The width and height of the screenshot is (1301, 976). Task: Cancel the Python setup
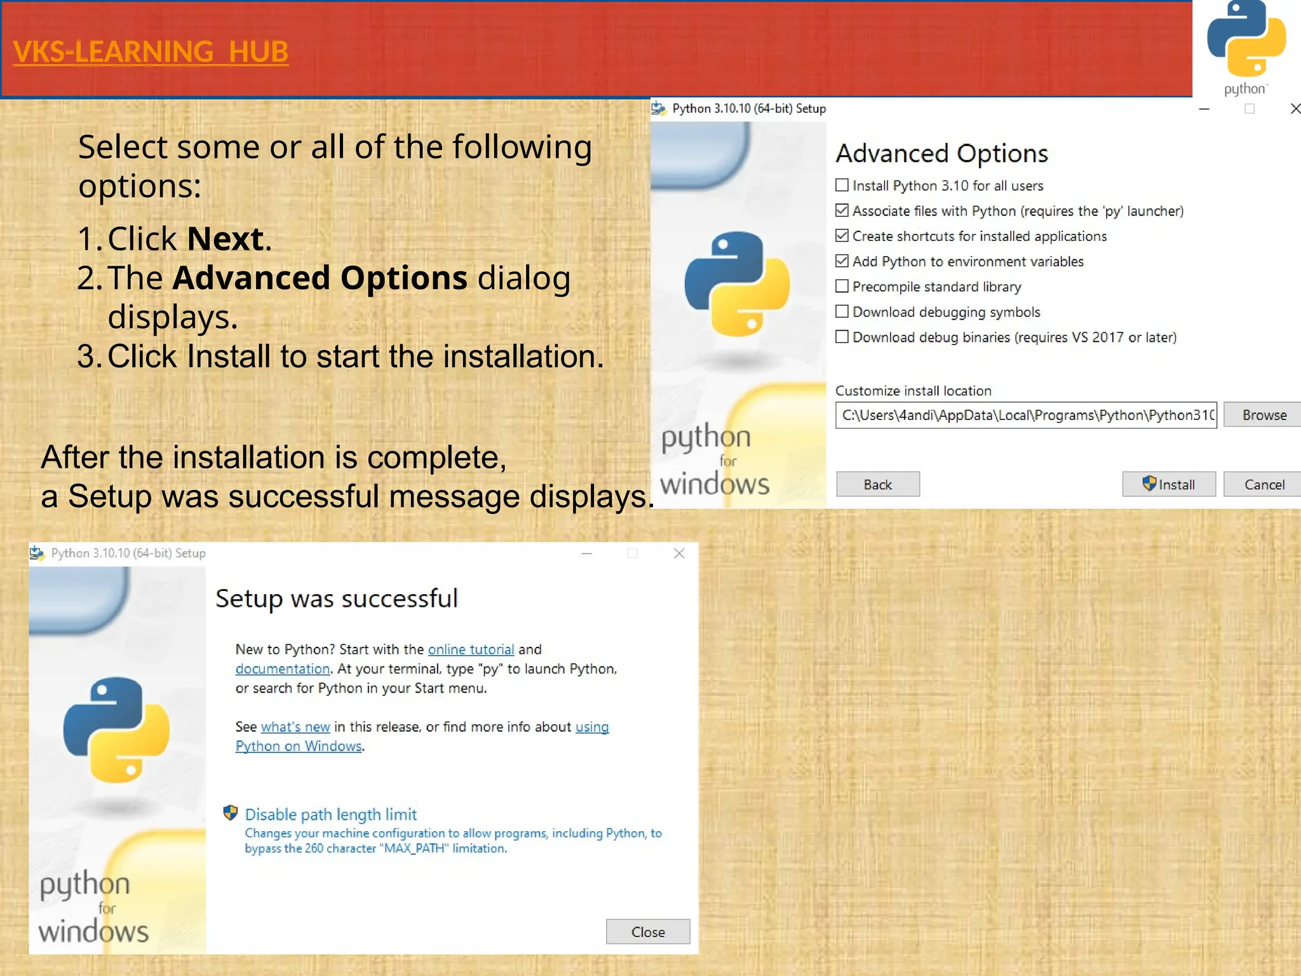point(1264,484)
